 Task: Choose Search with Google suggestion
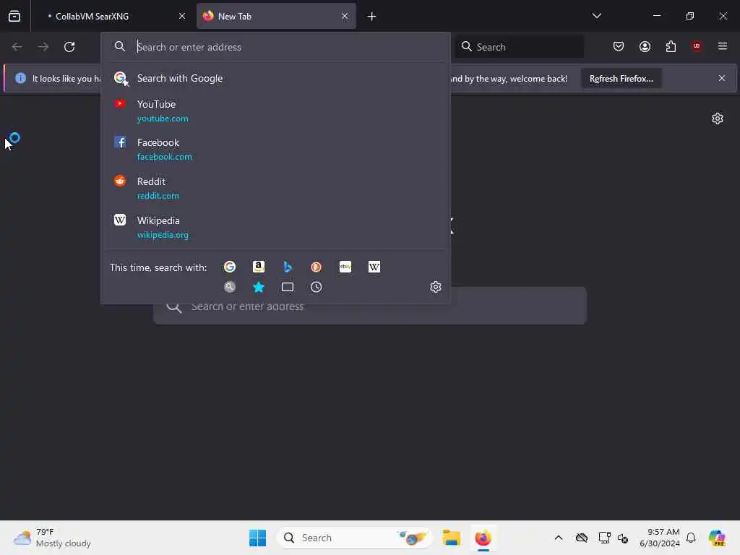(275, 78)
